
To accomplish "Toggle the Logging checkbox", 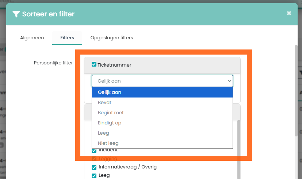I will click(x=94, y=159).
